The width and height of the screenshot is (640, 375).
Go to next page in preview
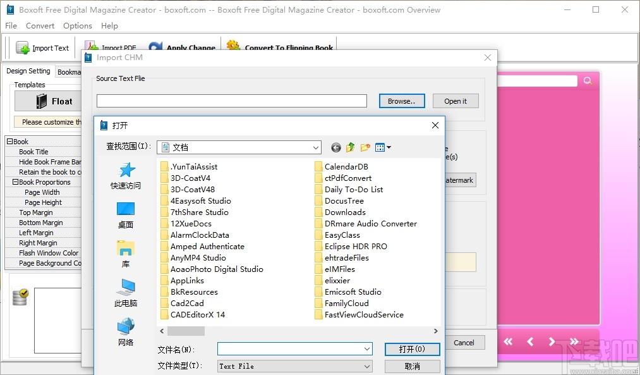tap(552, 341)
